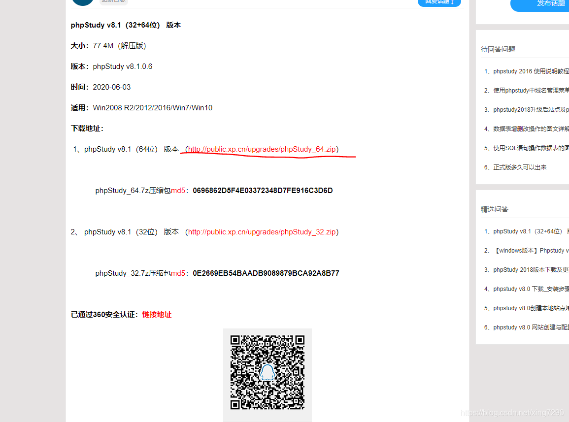Click the title phpStudy v8.1（32+64位）版本
The image size is (569, 422).
[126, 25]
